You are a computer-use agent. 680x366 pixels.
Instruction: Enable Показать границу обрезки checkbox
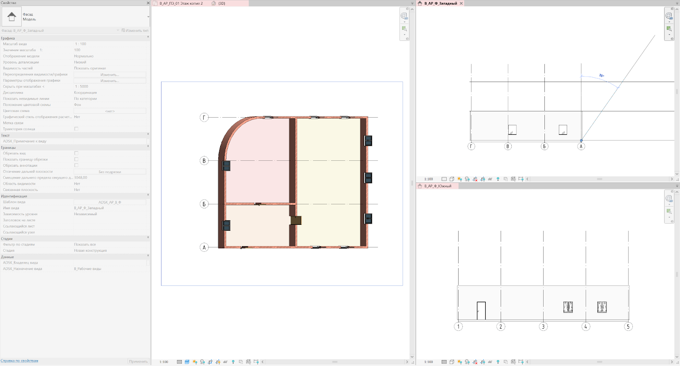pos(76,159)
